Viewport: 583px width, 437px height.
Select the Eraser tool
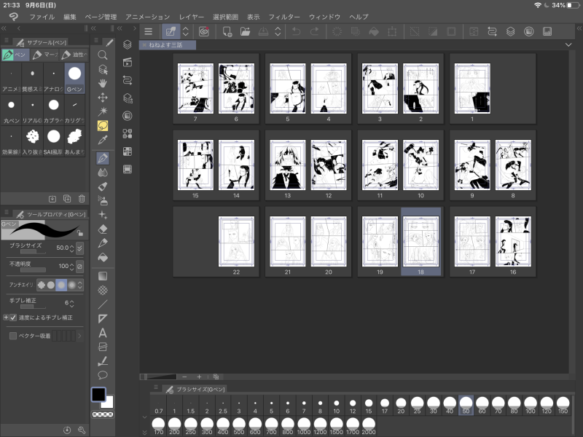pos(103,229)
